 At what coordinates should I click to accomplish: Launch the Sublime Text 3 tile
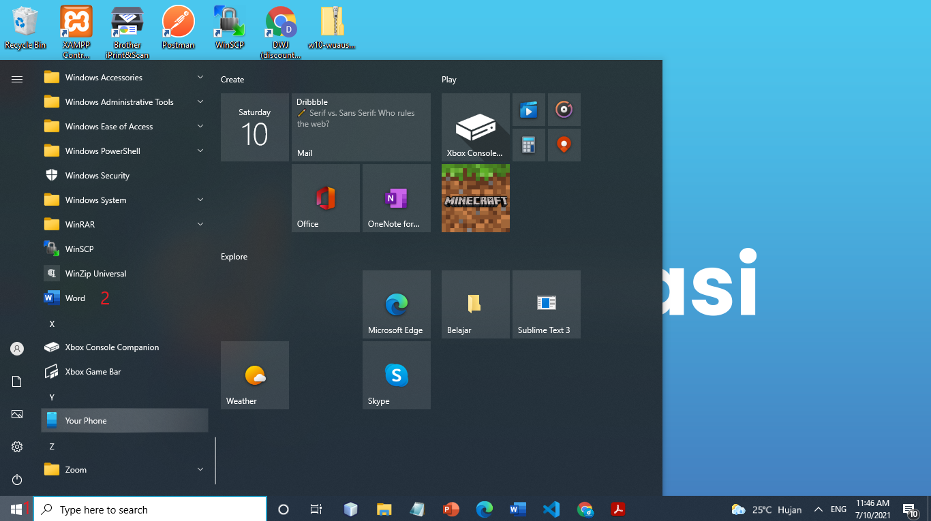pyautogui.click(x=547, y=304)
